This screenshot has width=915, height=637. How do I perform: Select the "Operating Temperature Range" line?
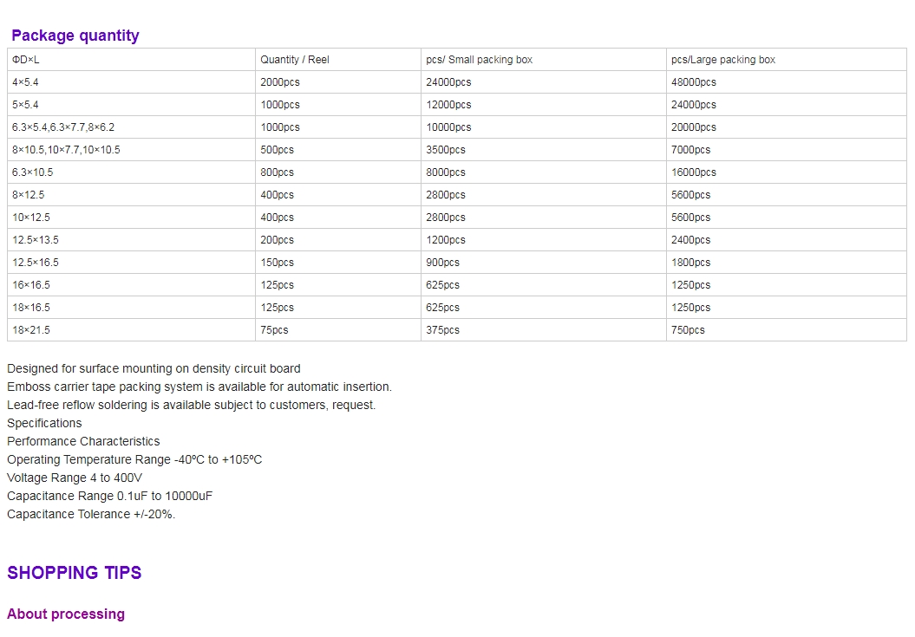tap(134, 459)
